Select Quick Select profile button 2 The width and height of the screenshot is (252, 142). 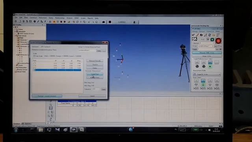(203, 81)
